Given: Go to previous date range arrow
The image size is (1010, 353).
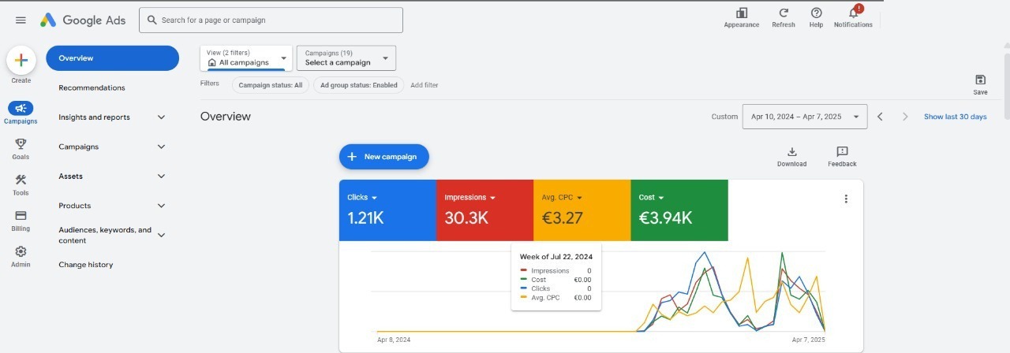Looking at the screenshot, I should click(881, 117).
